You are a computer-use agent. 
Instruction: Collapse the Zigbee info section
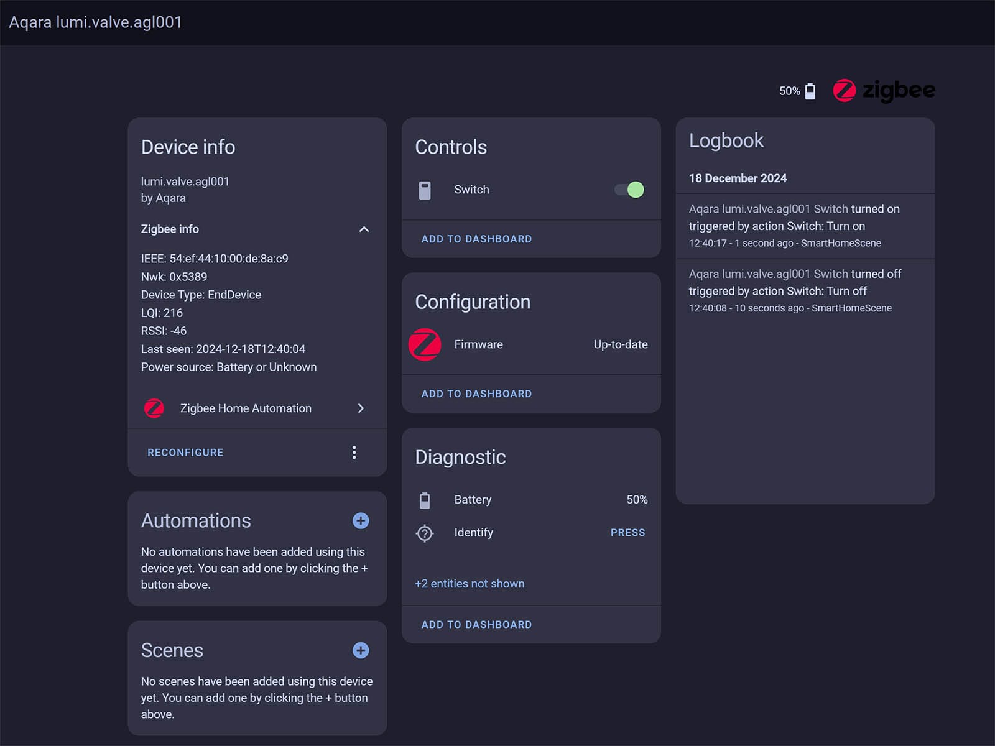click(x=364, y=229)
